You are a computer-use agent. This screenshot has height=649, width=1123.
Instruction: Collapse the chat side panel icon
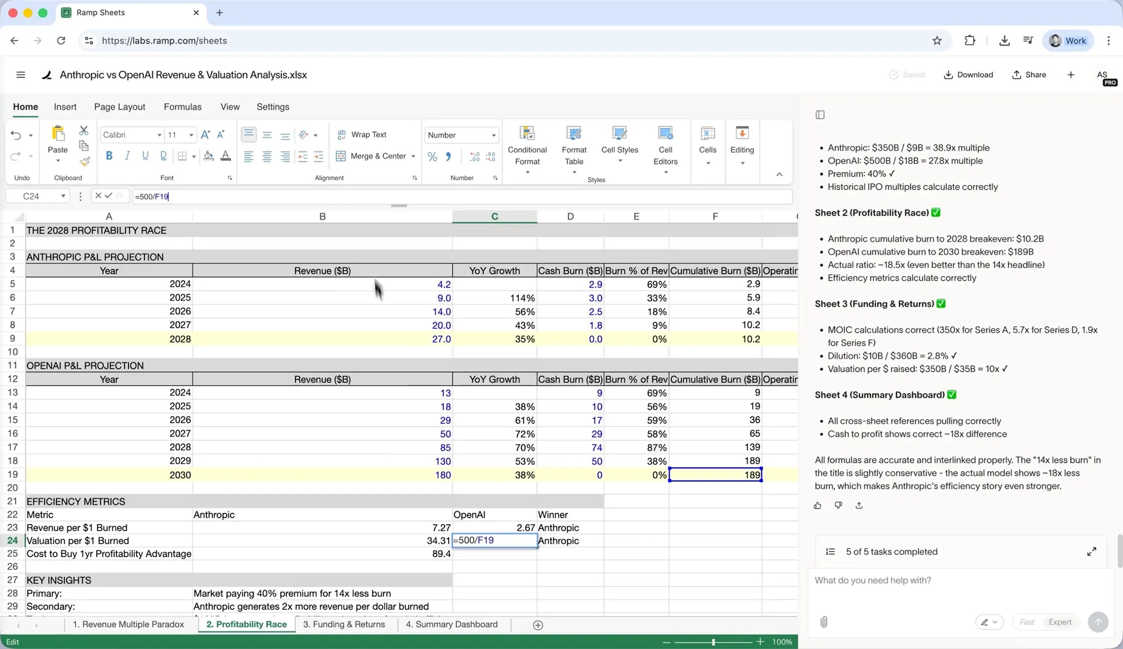coord(820,115)
